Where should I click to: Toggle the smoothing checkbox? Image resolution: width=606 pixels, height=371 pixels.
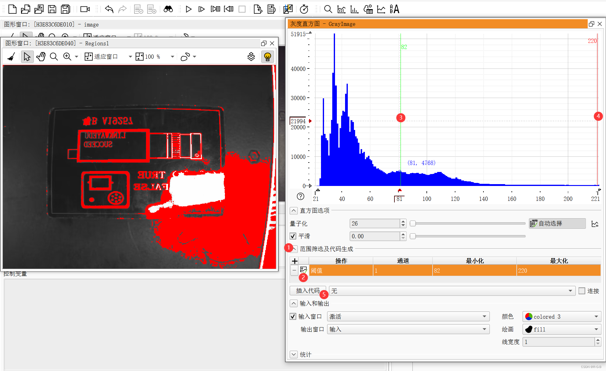[x=293, y=236]
